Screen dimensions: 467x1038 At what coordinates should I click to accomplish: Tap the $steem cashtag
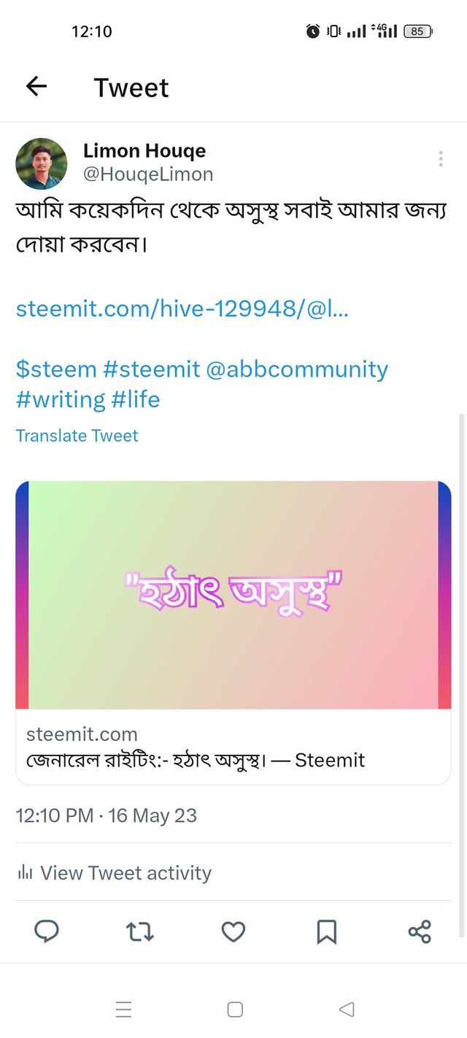(56, 369)
